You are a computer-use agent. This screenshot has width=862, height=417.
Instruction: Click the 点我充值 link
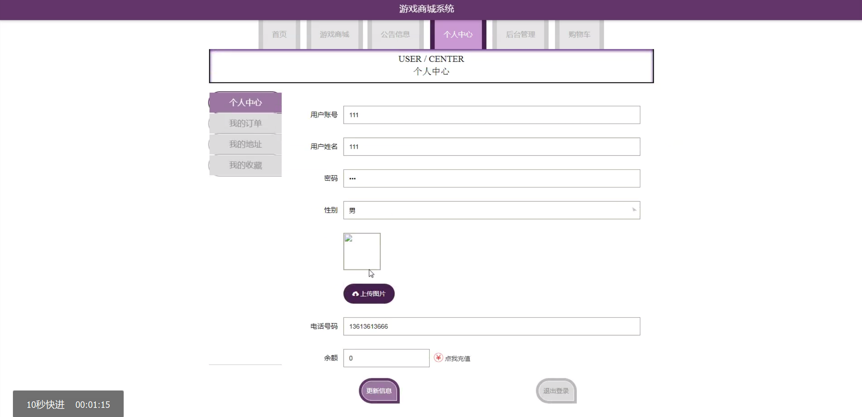(x=457, y=359)
